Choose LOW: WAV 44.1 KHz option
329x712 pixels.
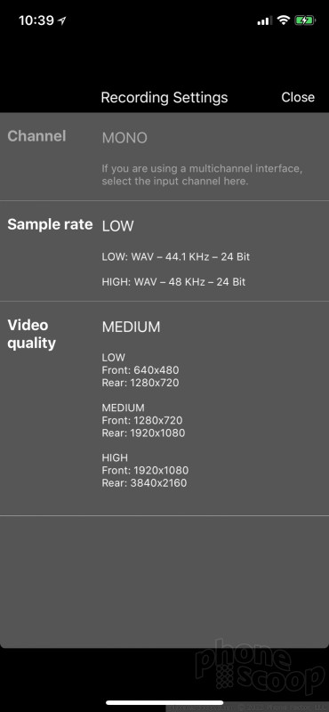[x=176, y=257]
